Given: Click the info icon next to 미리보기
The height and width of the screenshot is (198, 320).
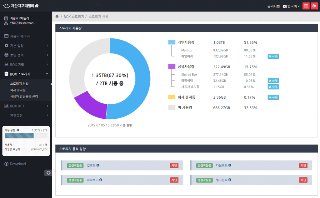Looking at the screenshot, I should coord(101,180).
